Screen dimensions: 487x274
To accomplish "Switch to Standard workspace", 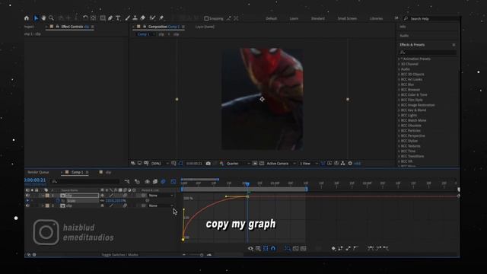I will [318, 18].
